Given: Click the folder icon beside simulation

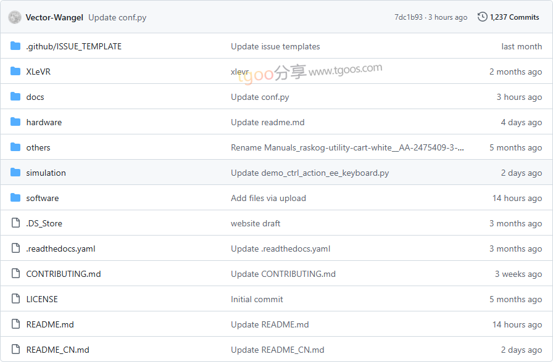Looking at the screenshot, I should coord(15,172).
